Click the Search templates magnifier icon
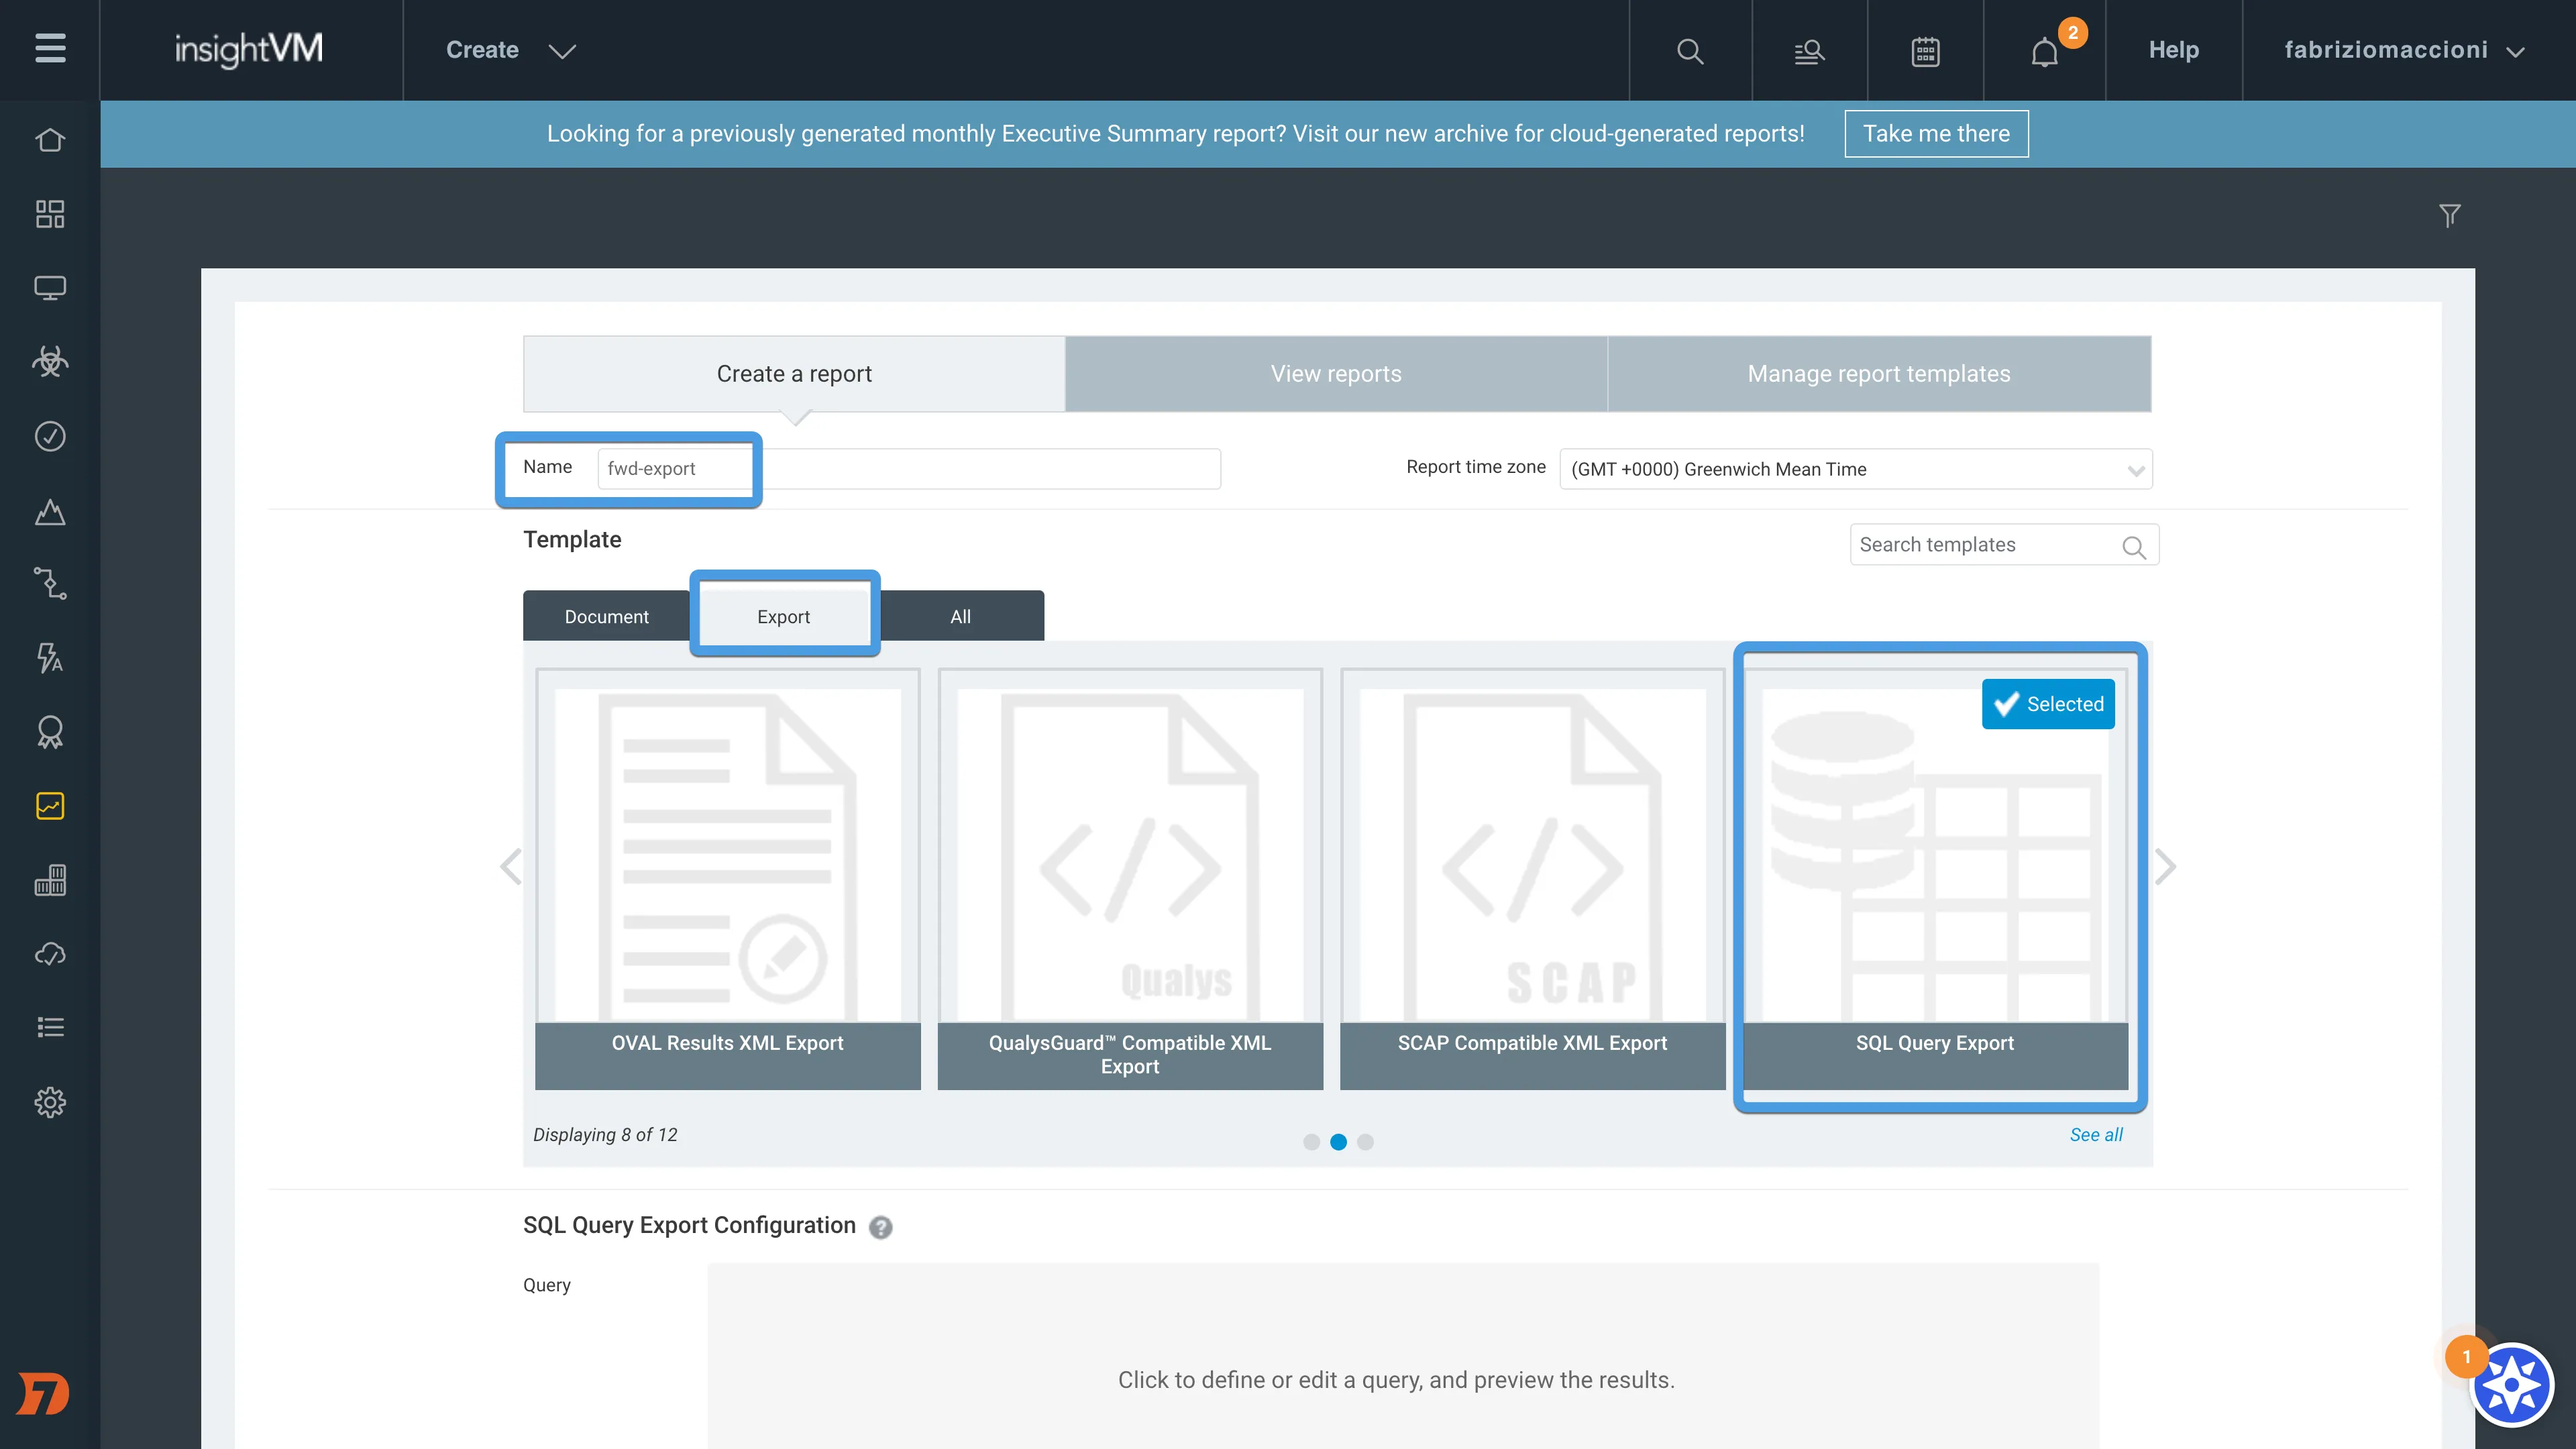Screen dimensions: 2576x1449 pos(2133,547)
